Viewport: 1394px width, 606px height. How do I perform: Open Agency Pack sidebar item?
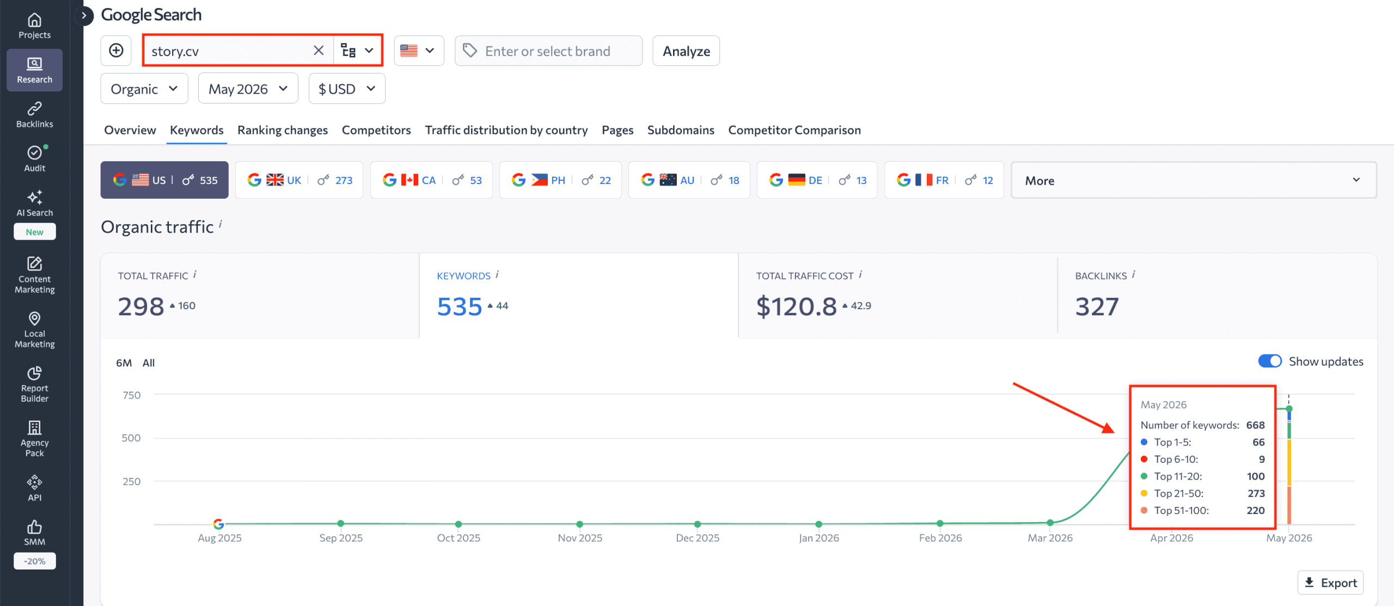click(34, 438)
